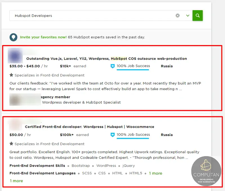Click the lightbulb tip icon
Viewport: 225px width, 191px height.
click(13, 37)
